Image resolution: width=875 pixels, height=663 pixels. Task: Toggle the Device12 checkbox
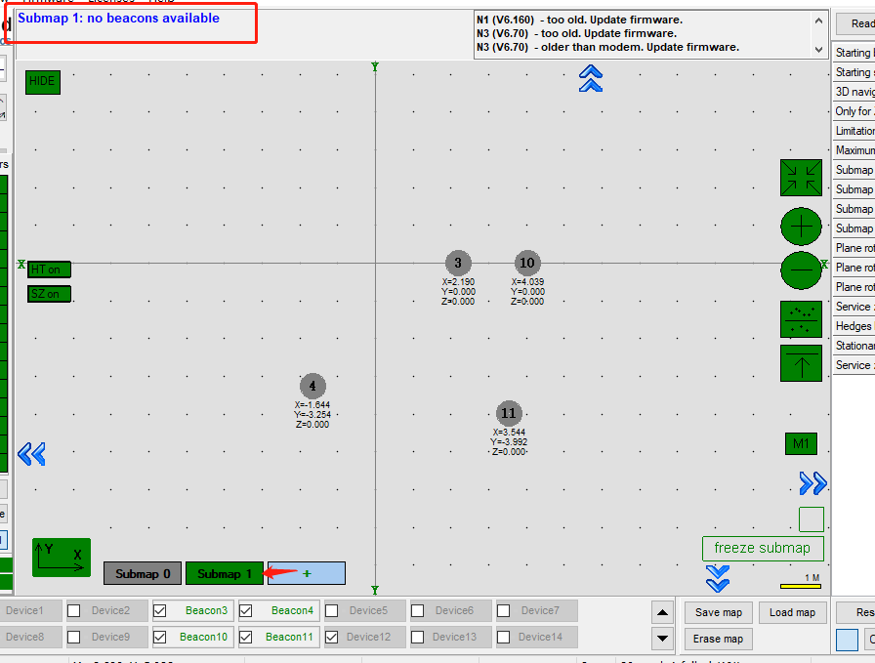click(x=332, y=637)
